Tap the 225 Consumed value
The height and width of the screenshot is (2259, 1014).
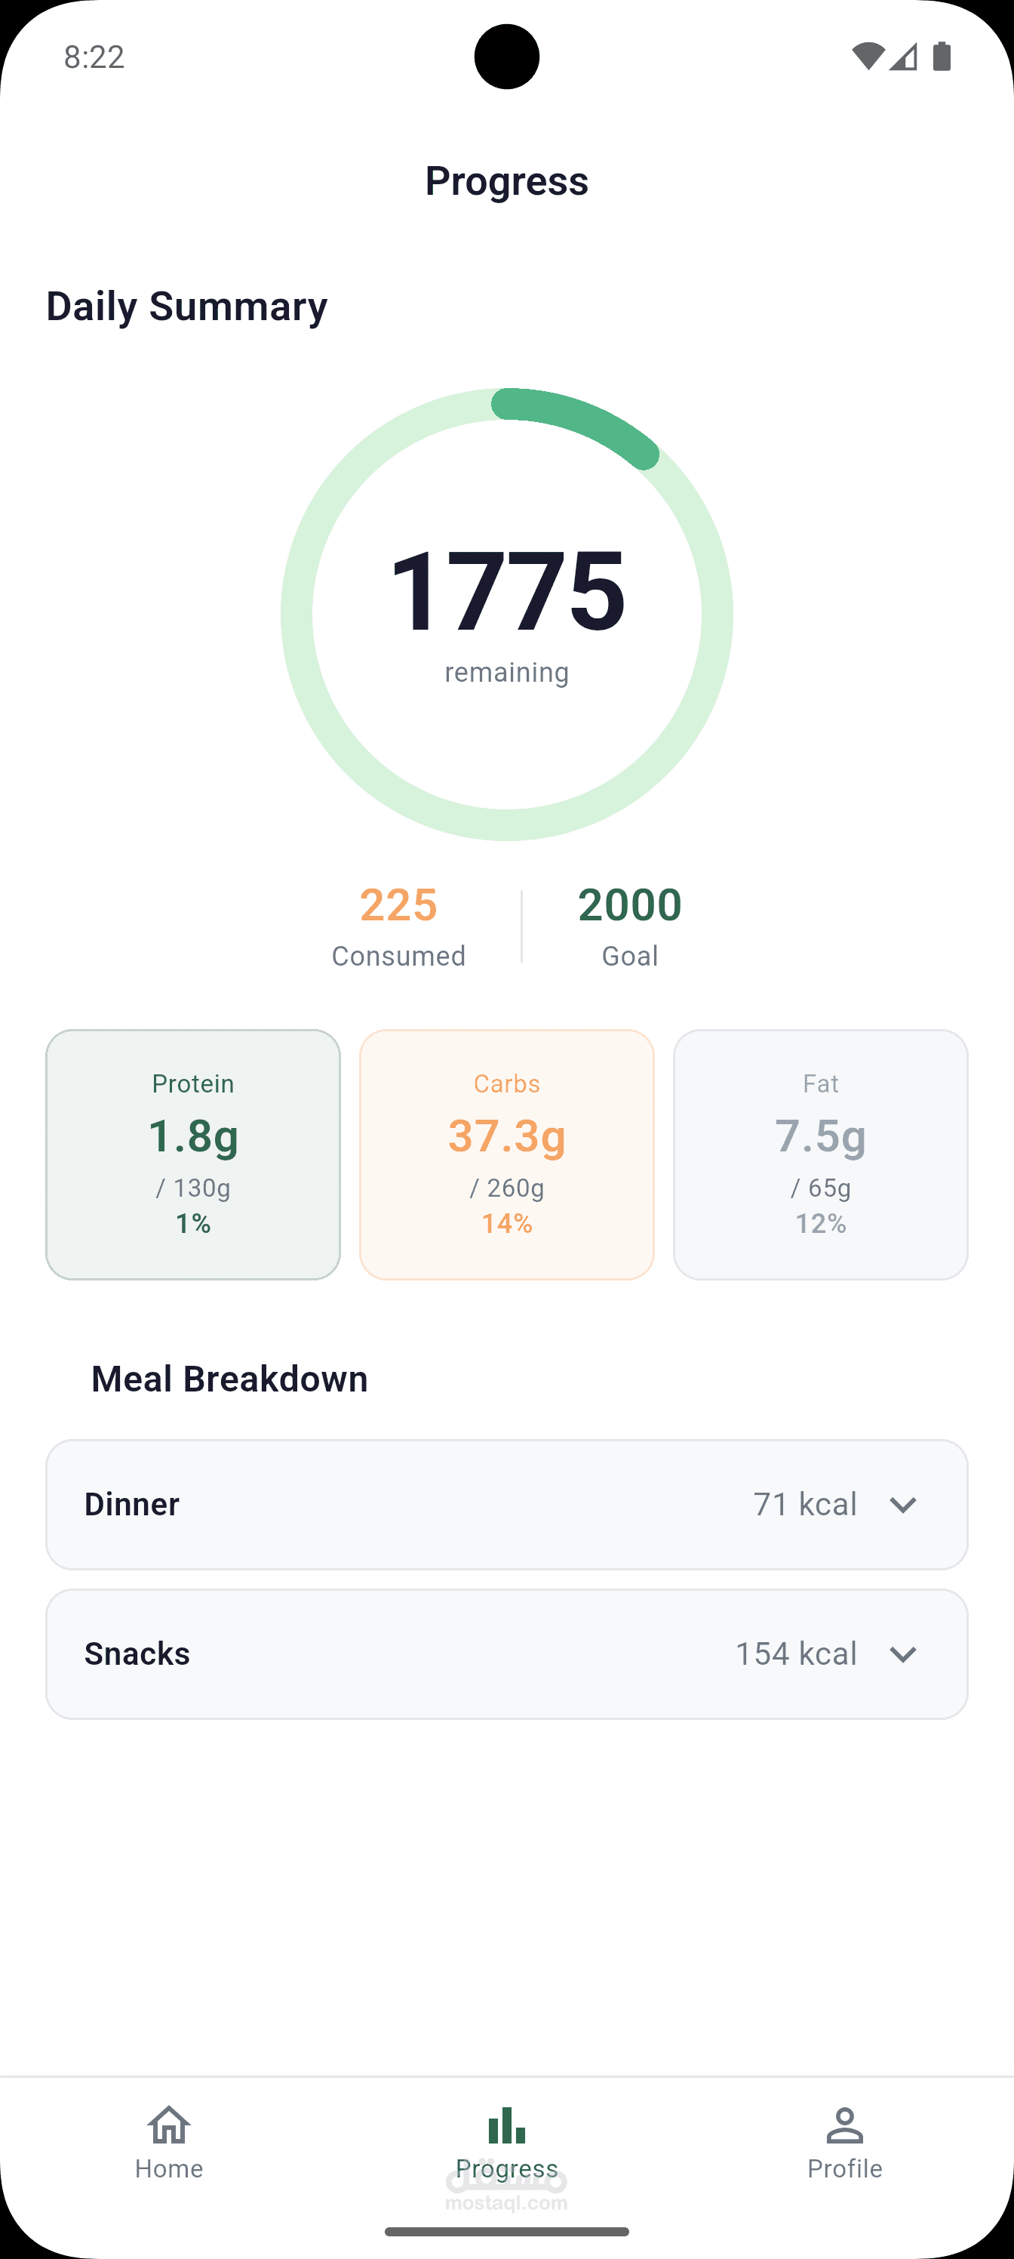point(399,905)
